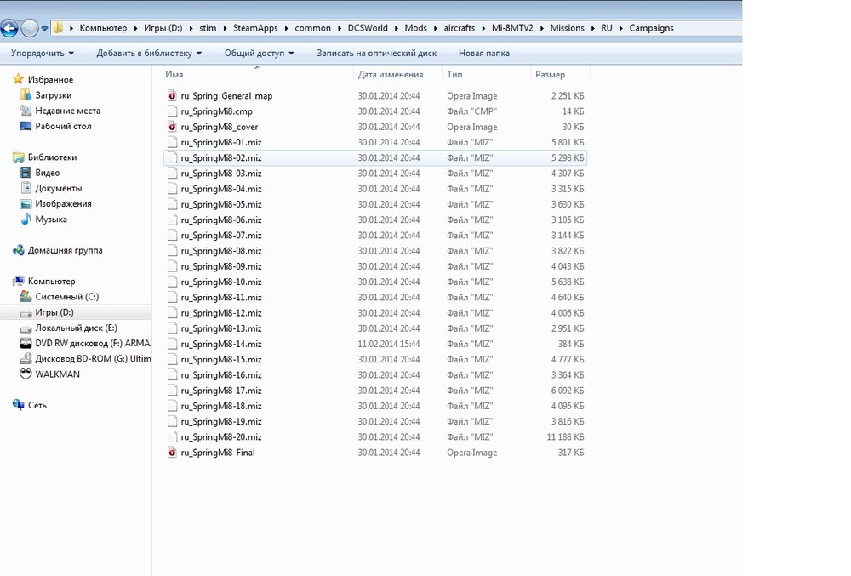Expand the breadcrumb arrow after Компьютер
This screenshot has height=576, width=851.
(x=135, y=28)
